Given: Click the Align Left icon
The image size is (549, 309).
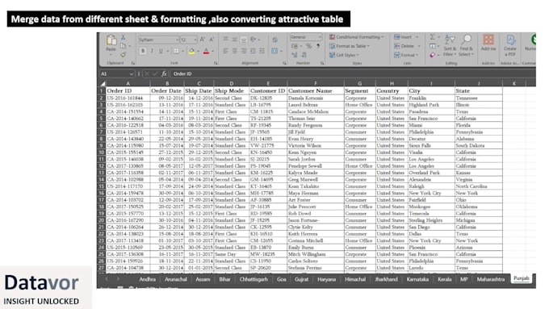Looking at the screenshot, I should coord(225,51).
